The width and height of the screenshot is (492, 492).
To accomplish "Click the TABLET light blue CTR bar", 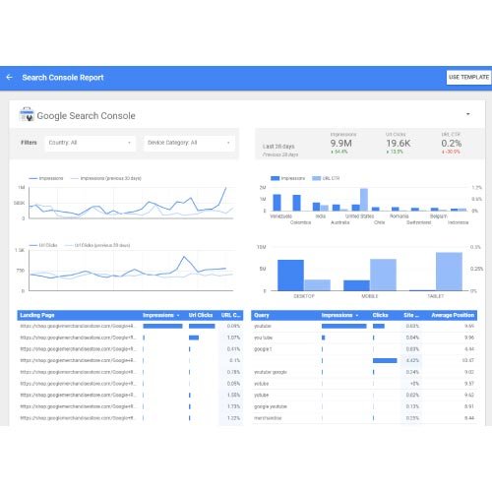I will pyautogui.click(x=449, y=272).
